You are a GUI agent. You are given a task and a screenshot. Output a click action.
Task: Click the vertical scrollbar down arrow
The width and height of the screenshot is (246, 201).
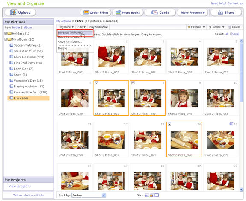click(x=241, y=189)
